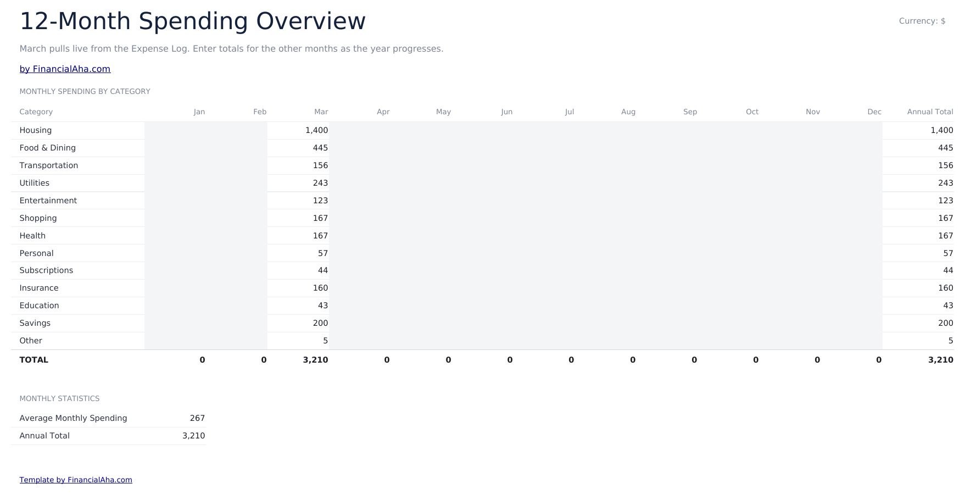Select the Food & Dining February input cell
965x495 pixels.
click(x=237, y=148)
